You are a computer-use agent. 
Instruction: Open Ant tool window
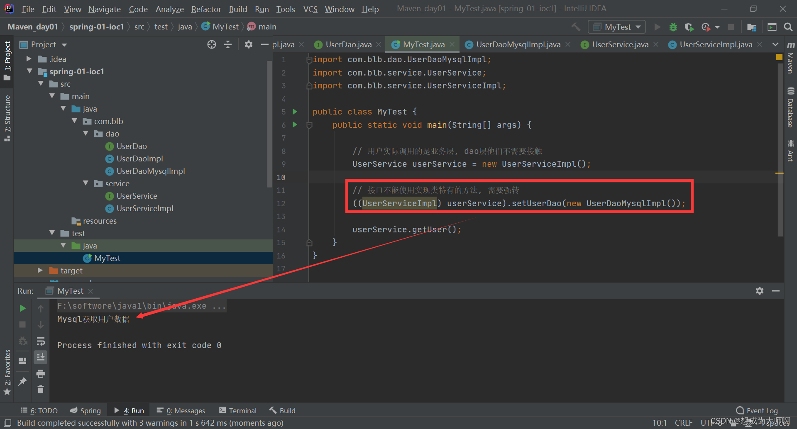[790, 151]
